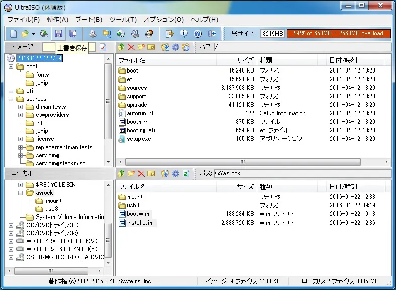Click the save (上書き保存) floppy icon
The width and height of the screenshot is (396, 290).
coord(59,34)
